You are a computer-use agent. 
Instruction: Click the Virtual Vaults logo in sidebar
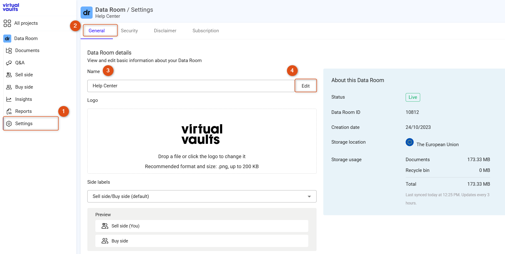pyautogui.click(x=11, y=7)
